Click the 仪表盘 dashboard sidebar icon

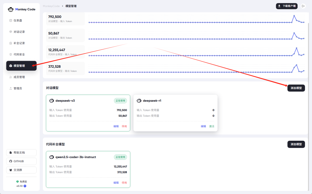click(11, 20)
